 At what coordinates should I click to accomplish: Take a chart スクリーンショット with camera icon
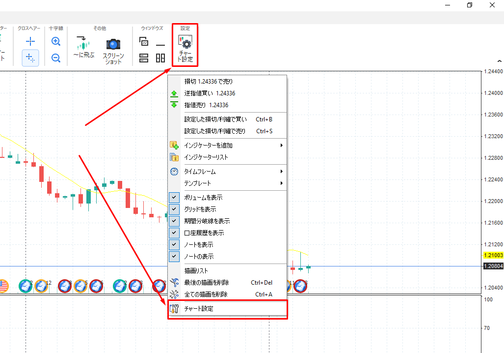click(113, 51)
